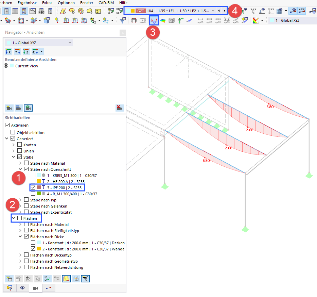
Task: Switch to the eye display navigator tab
Action: point(22,288)
